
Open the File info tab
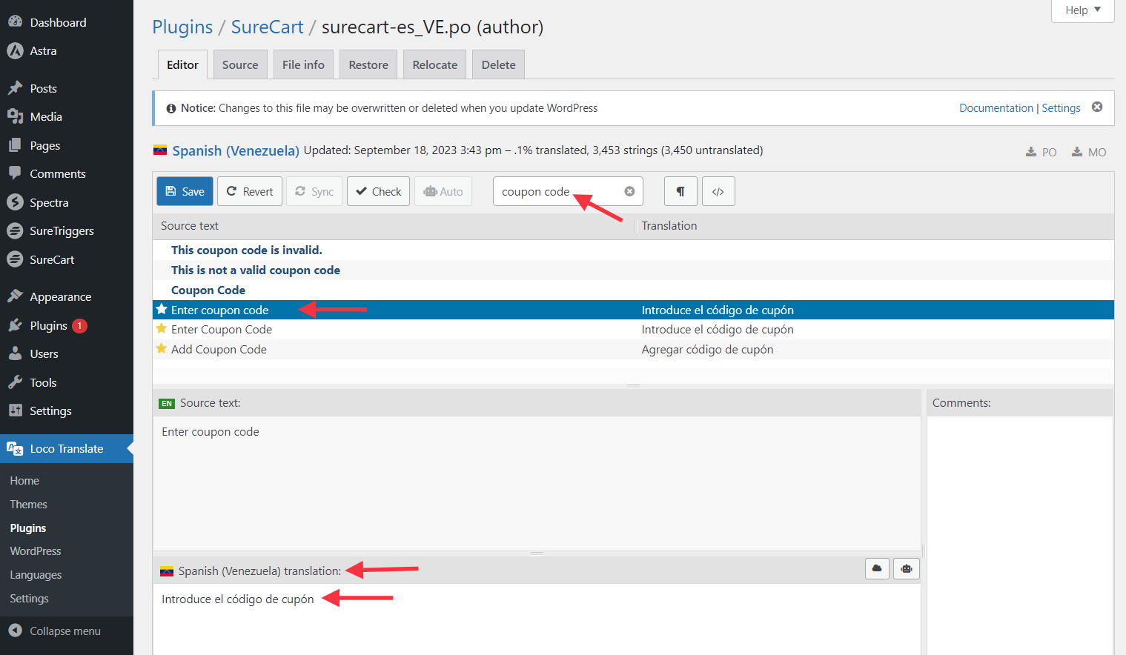pyautogui.click(x=303, y=64)
